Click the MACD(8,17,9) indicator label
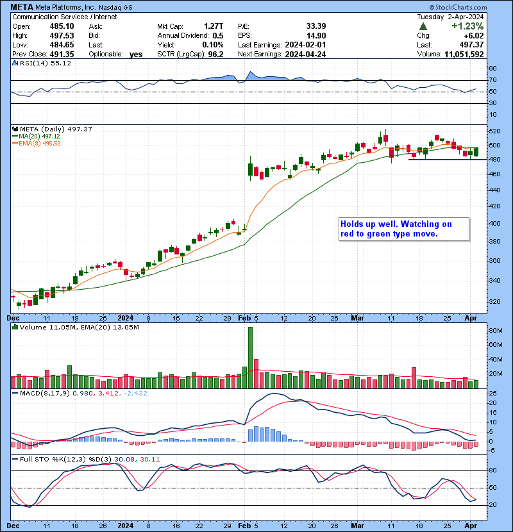Image resolution: width=513 pixels, height=532 pixels. [45, 393]
